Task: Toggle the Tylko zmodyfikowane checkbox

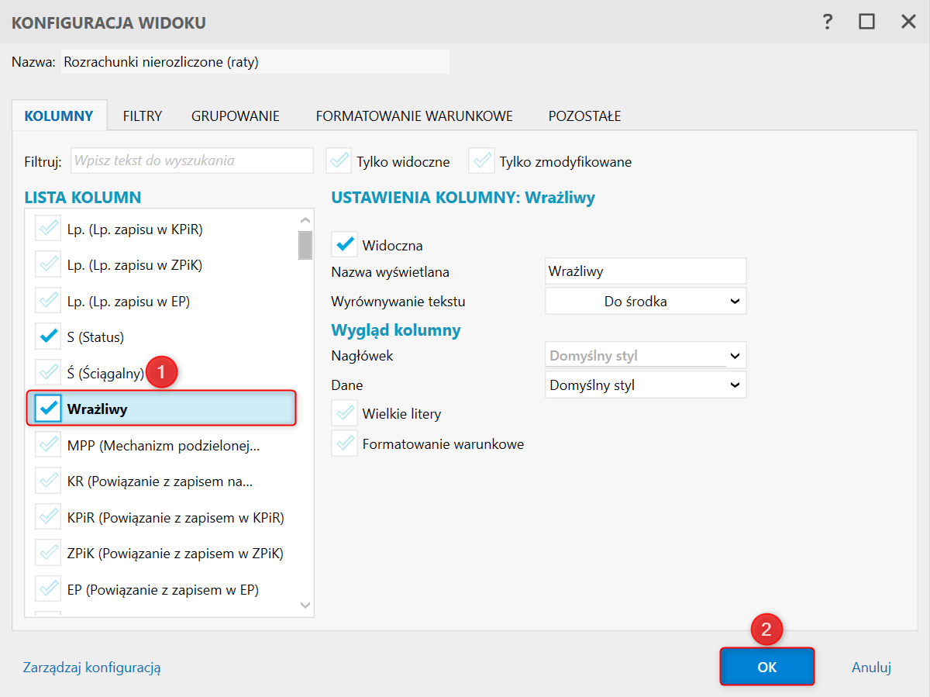Action: [482, 161]
